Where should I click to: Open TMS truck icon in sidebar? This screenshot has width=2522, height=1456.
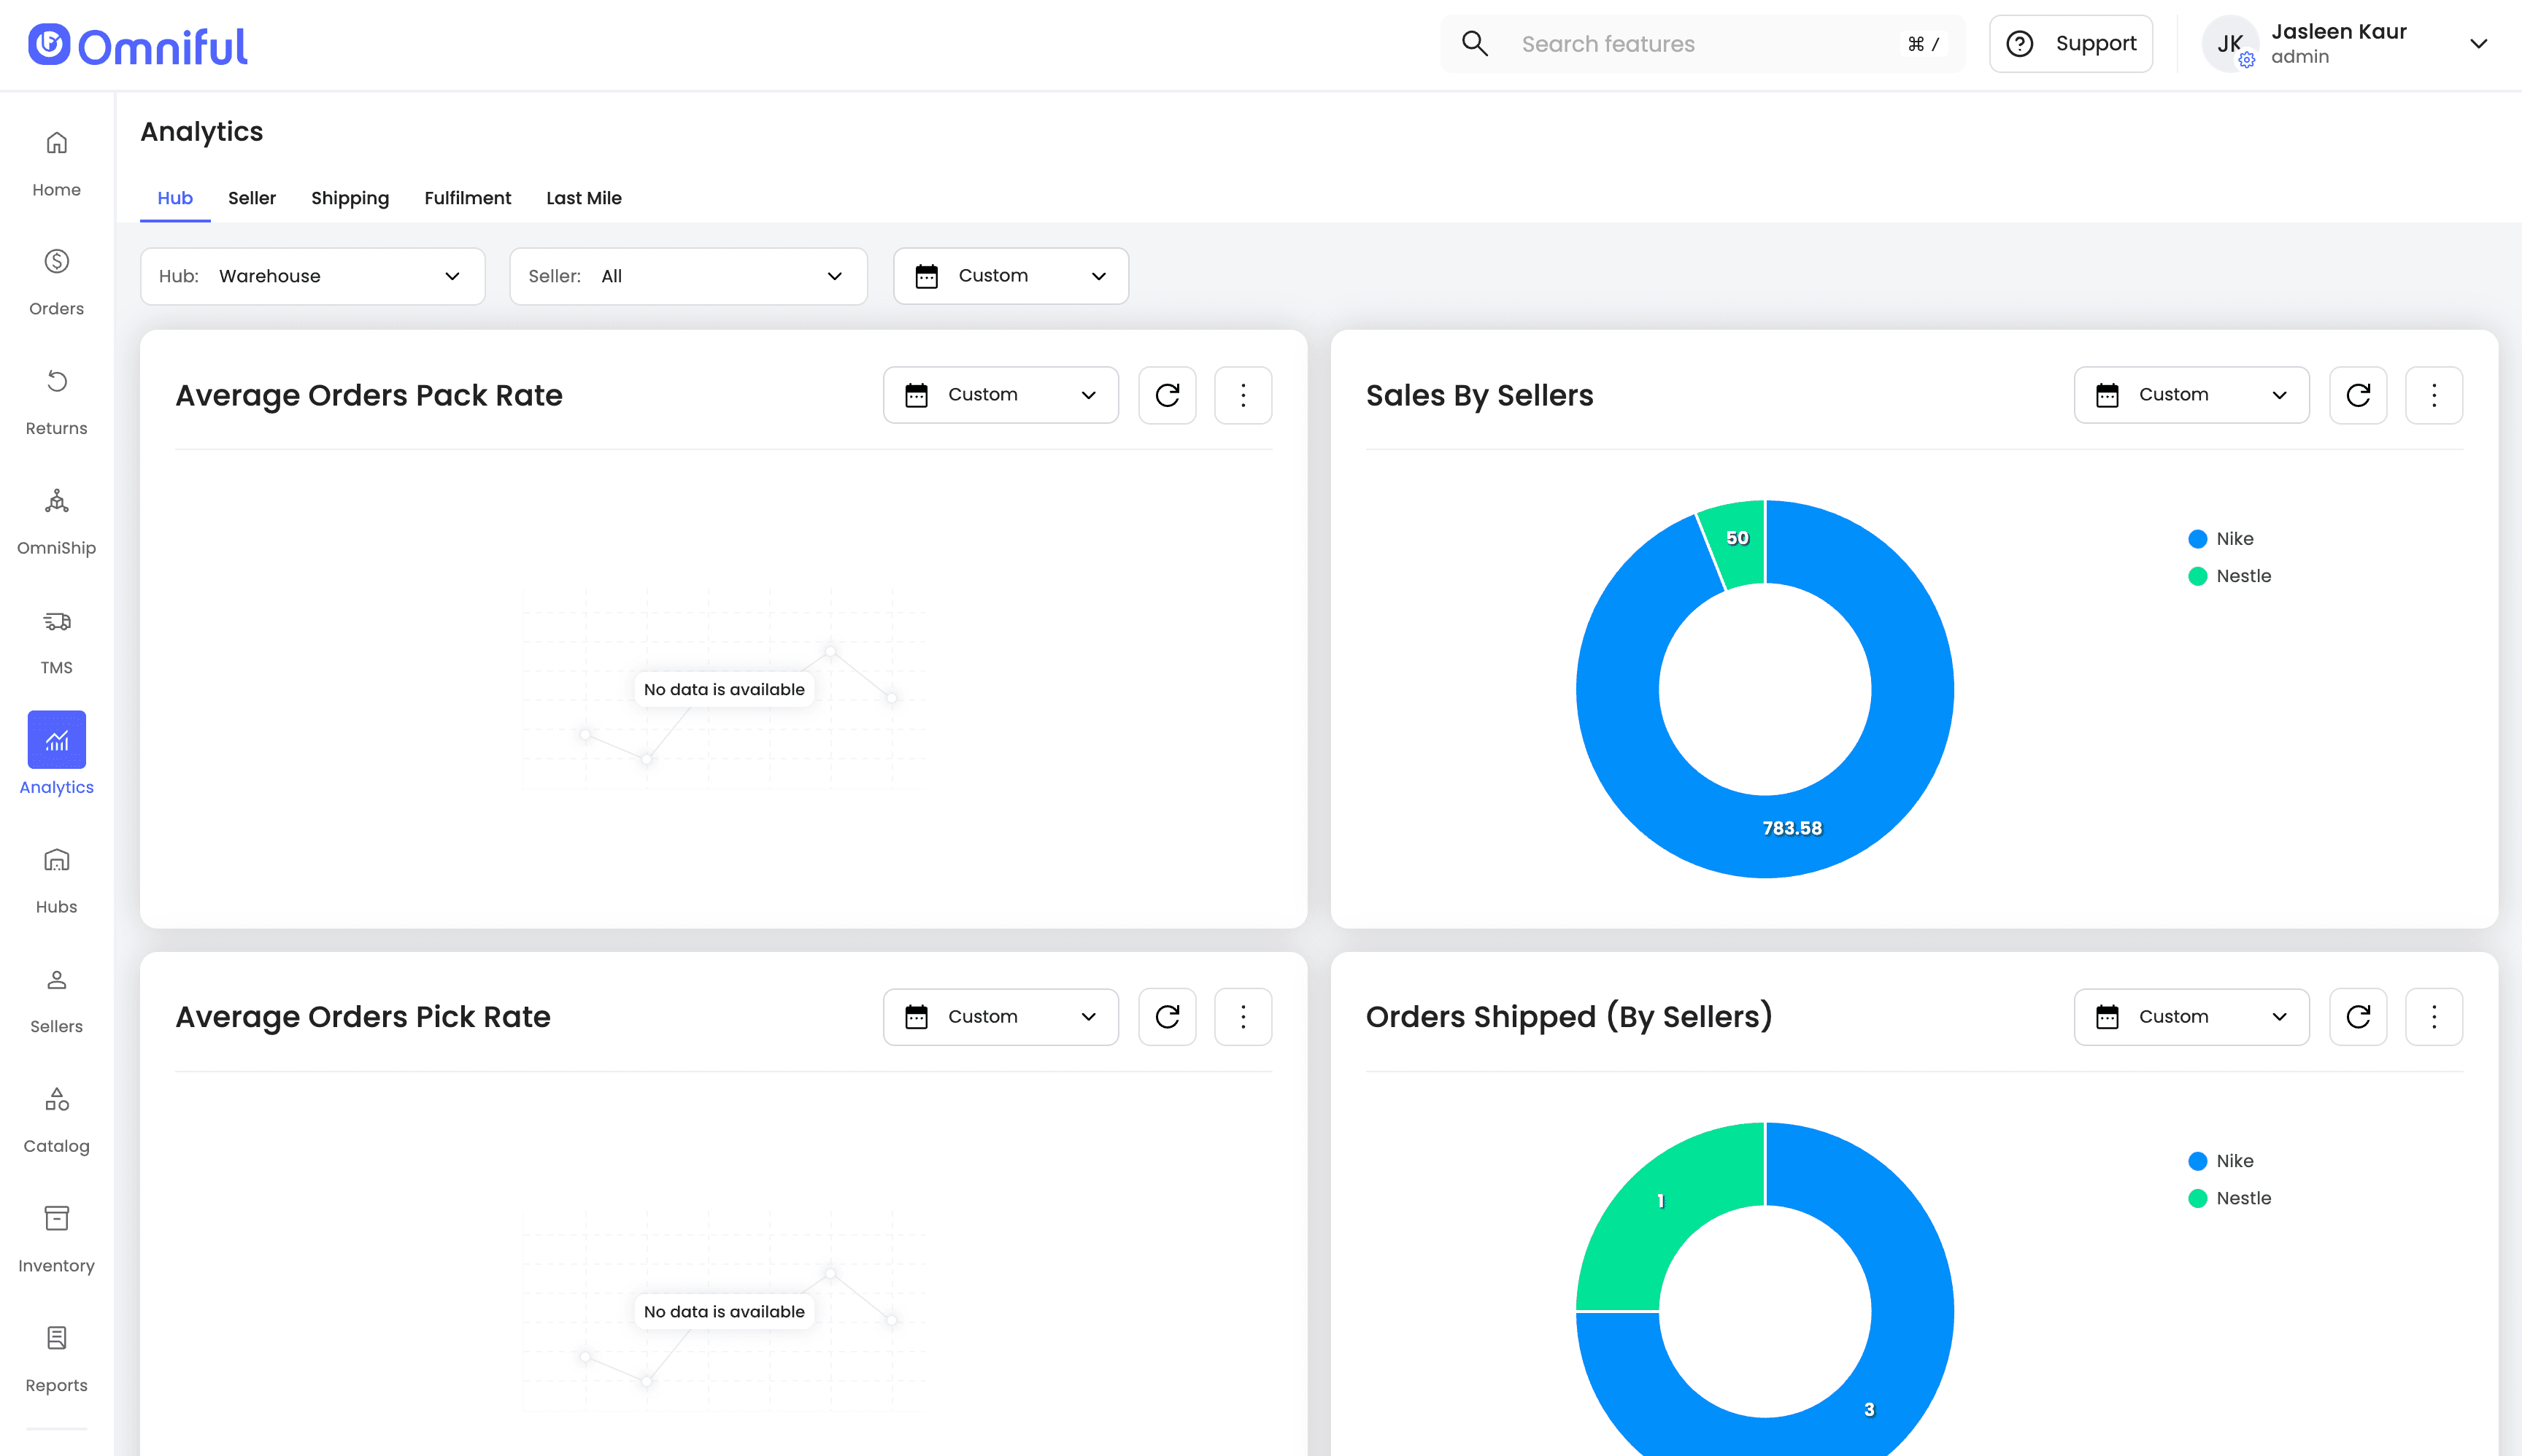(x=56, y=621)
